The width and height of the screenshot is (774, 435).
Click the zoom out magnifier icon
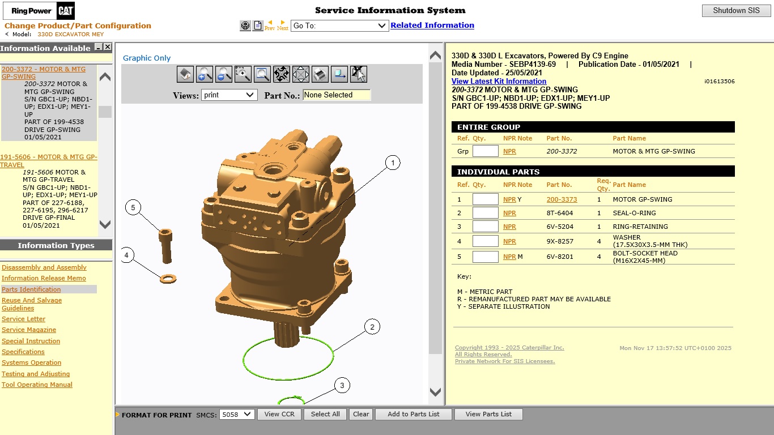pyautogui.click(x=224, y=74)
